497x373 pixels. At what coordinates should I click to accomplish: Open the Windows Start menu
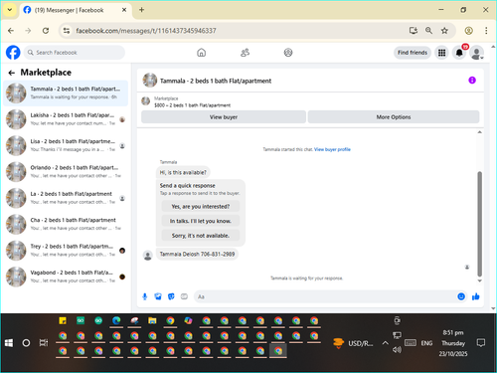tap(9, 343)
